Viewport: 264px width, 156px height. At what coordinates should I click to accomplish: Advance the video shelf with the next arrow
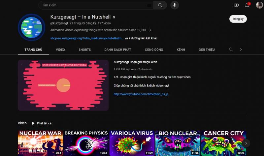click(246, 143)
